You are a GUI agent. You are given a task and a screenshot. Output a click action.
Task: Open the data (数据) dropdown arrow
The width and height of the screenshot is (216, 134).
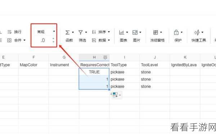pyautogui.click(x=109, y=40)
